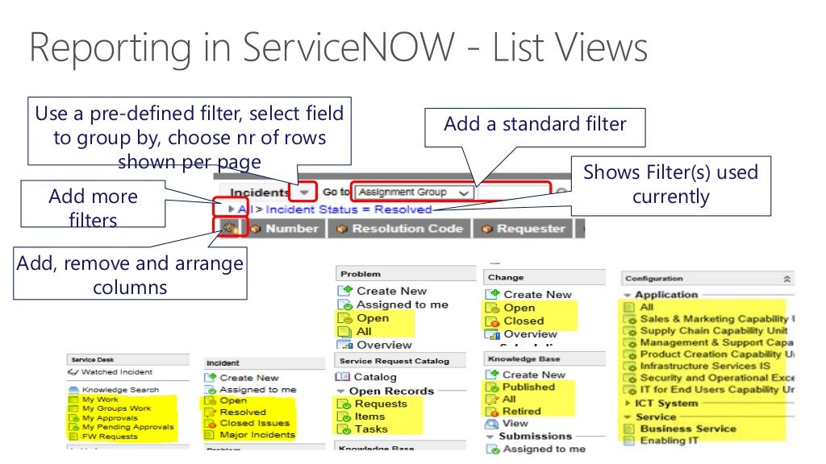826x464 pixels.
Task: Click Create New icon under Change
Action: point(493,294)
